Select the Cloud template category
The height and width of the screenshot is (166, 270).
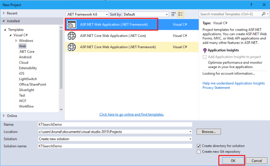point(24,63)
